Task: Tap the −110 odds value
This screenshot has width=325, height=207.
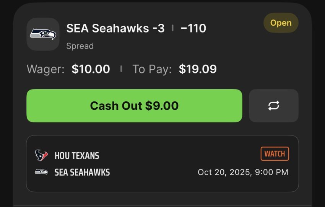Action: click(193, 28)
